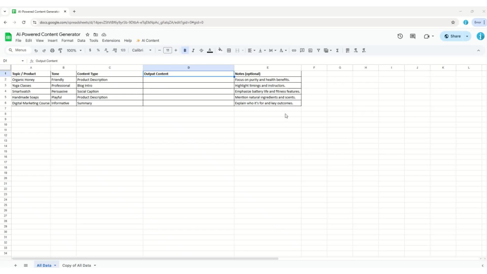The image size is (487, 274).
Task: Open the Extensions menu
Action: click(111, 41)
